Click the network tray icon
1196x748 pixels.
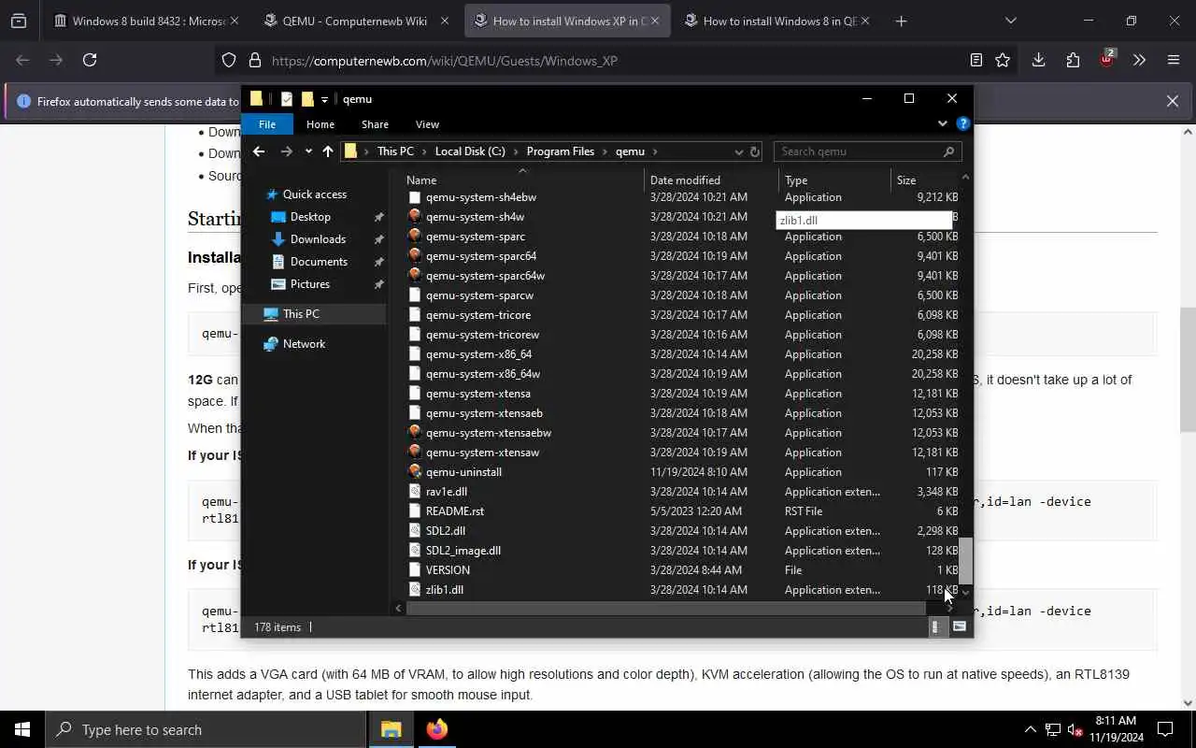1053,730
